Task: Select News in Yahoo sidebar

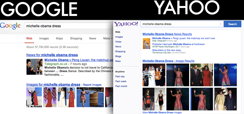Action: (118, 46)
